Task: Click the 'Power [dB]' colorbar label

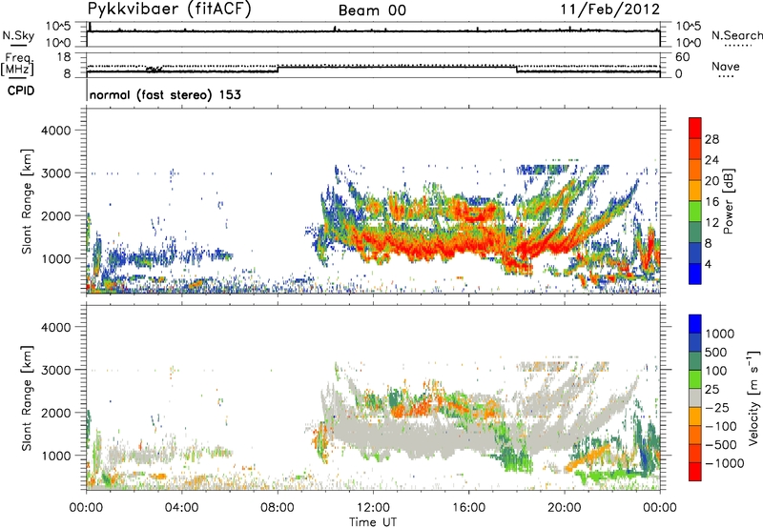Action: pos(728,202)
